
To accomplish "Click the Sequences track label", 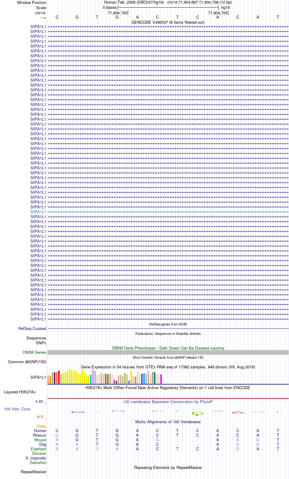I will [x=36, y=338].
